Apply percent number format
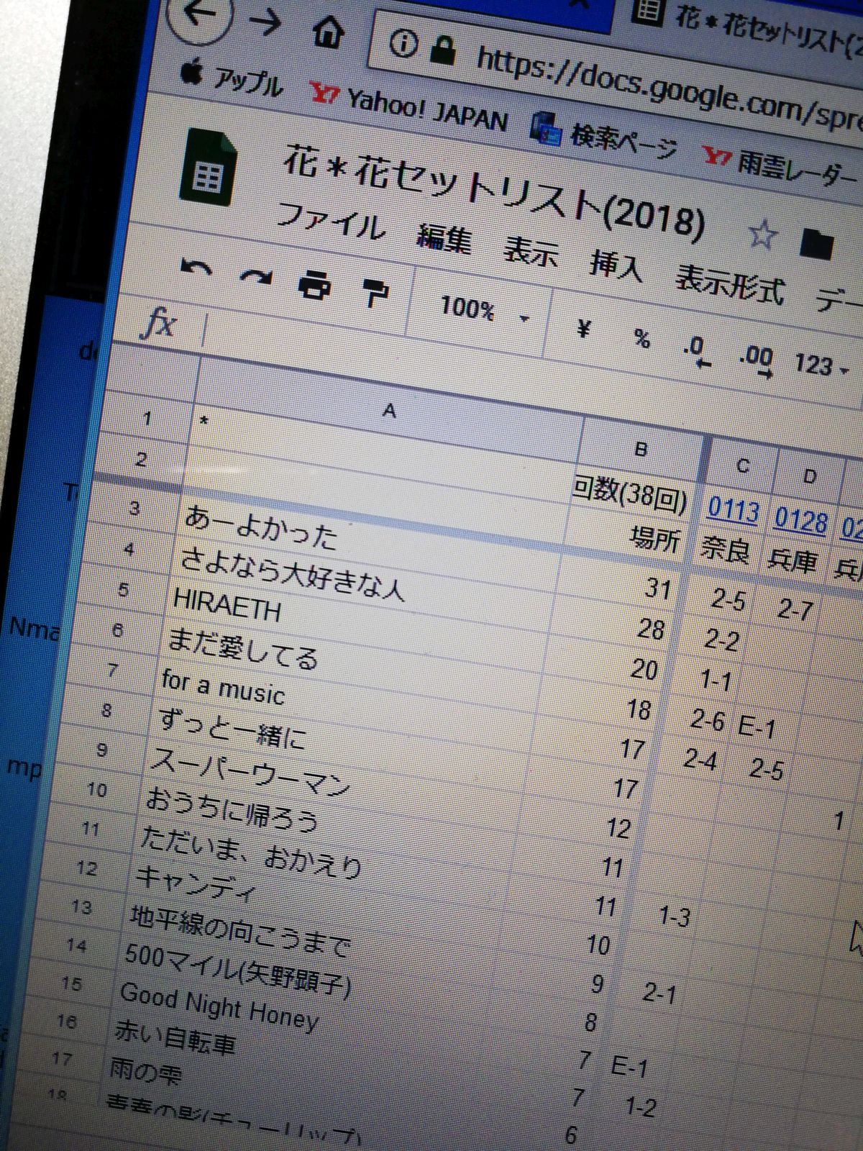This screenshot has height=1151, width=863. pos(641,338)
